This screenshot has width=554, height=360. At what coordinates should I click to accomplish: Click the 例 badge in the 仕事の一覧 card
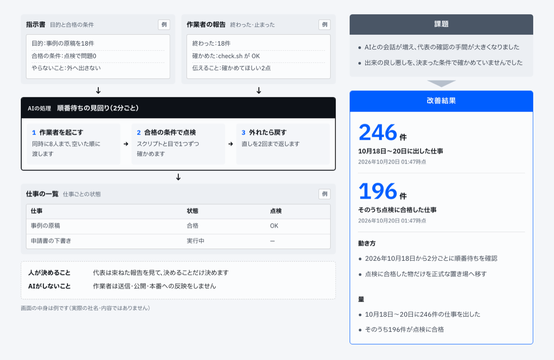coord(325,194)
